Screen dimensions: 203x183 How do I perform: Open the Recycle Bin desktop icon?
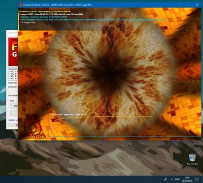tap(192, 159)
